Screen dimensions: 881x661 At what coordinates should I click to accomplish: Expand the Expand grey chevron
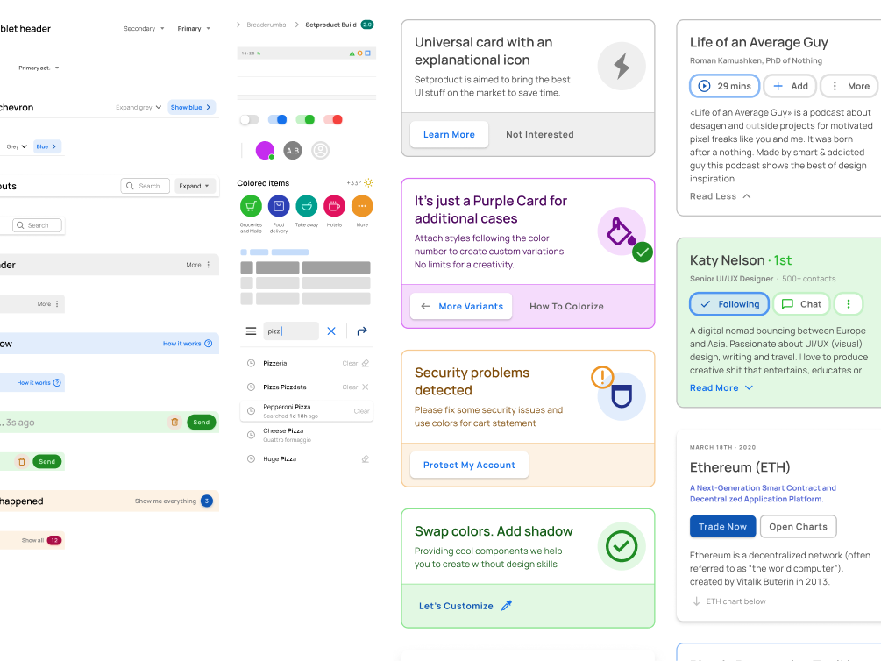139,107
